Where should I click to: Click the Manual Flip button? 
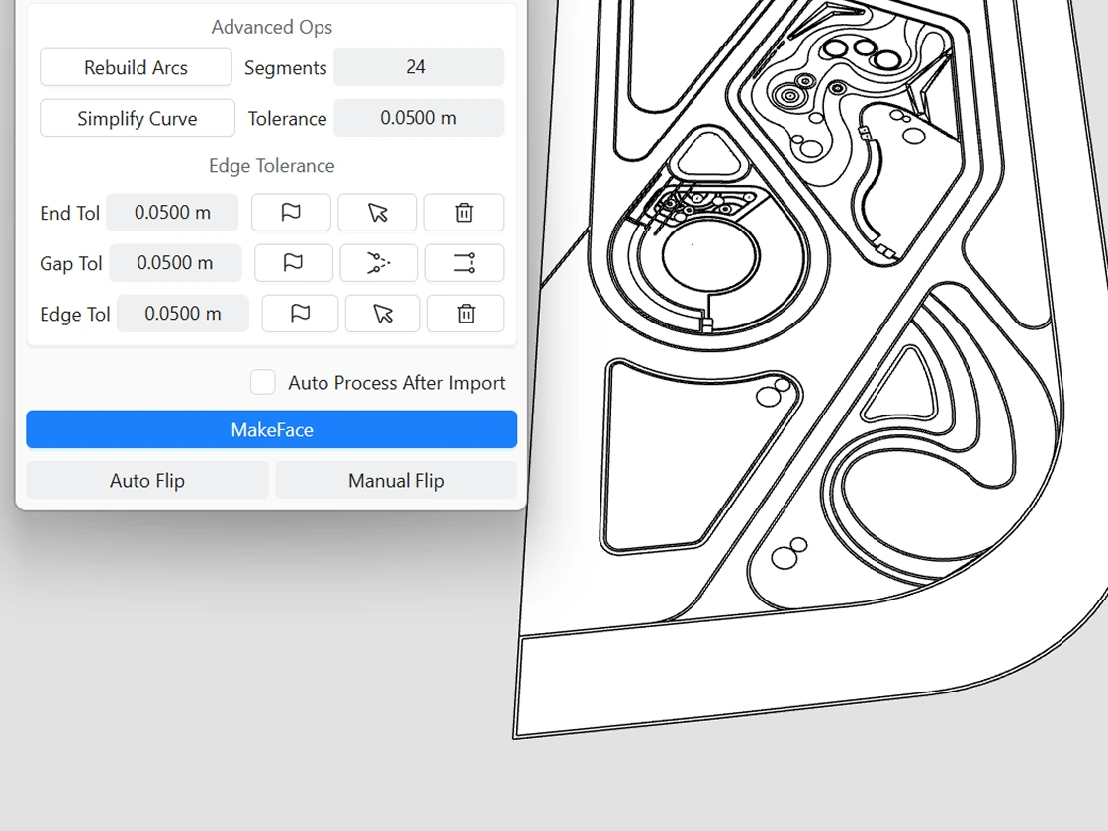pos(396,481)
